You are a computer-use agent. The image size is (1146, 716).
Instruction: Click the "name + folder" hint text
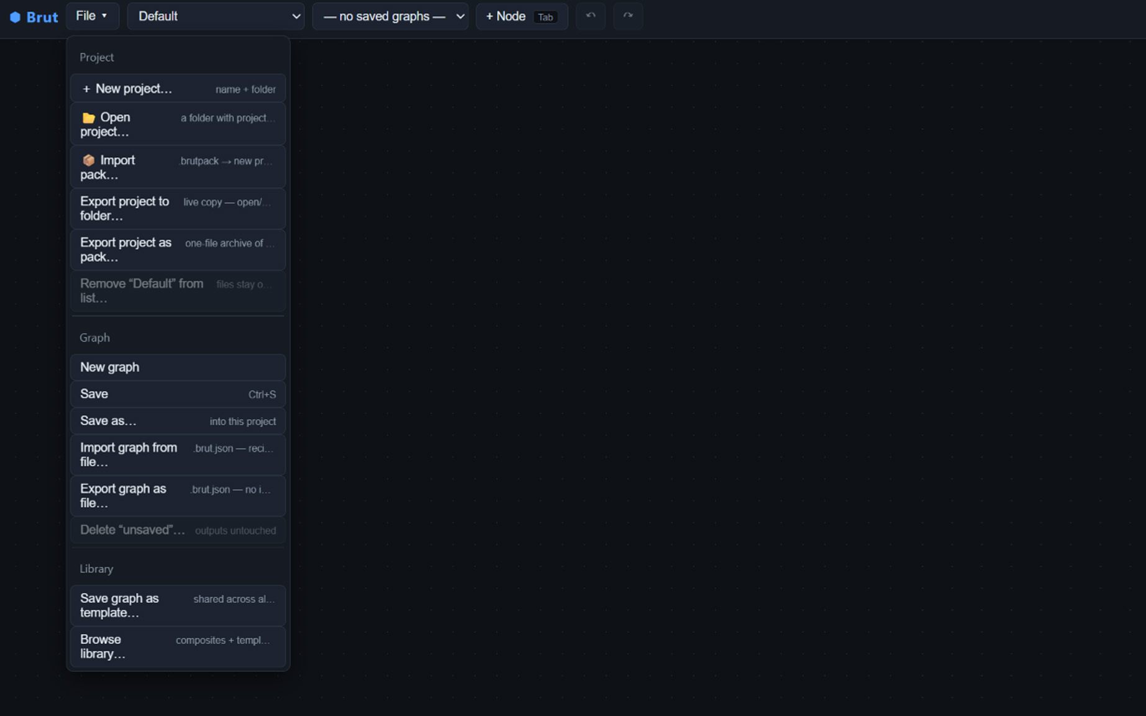245,89
